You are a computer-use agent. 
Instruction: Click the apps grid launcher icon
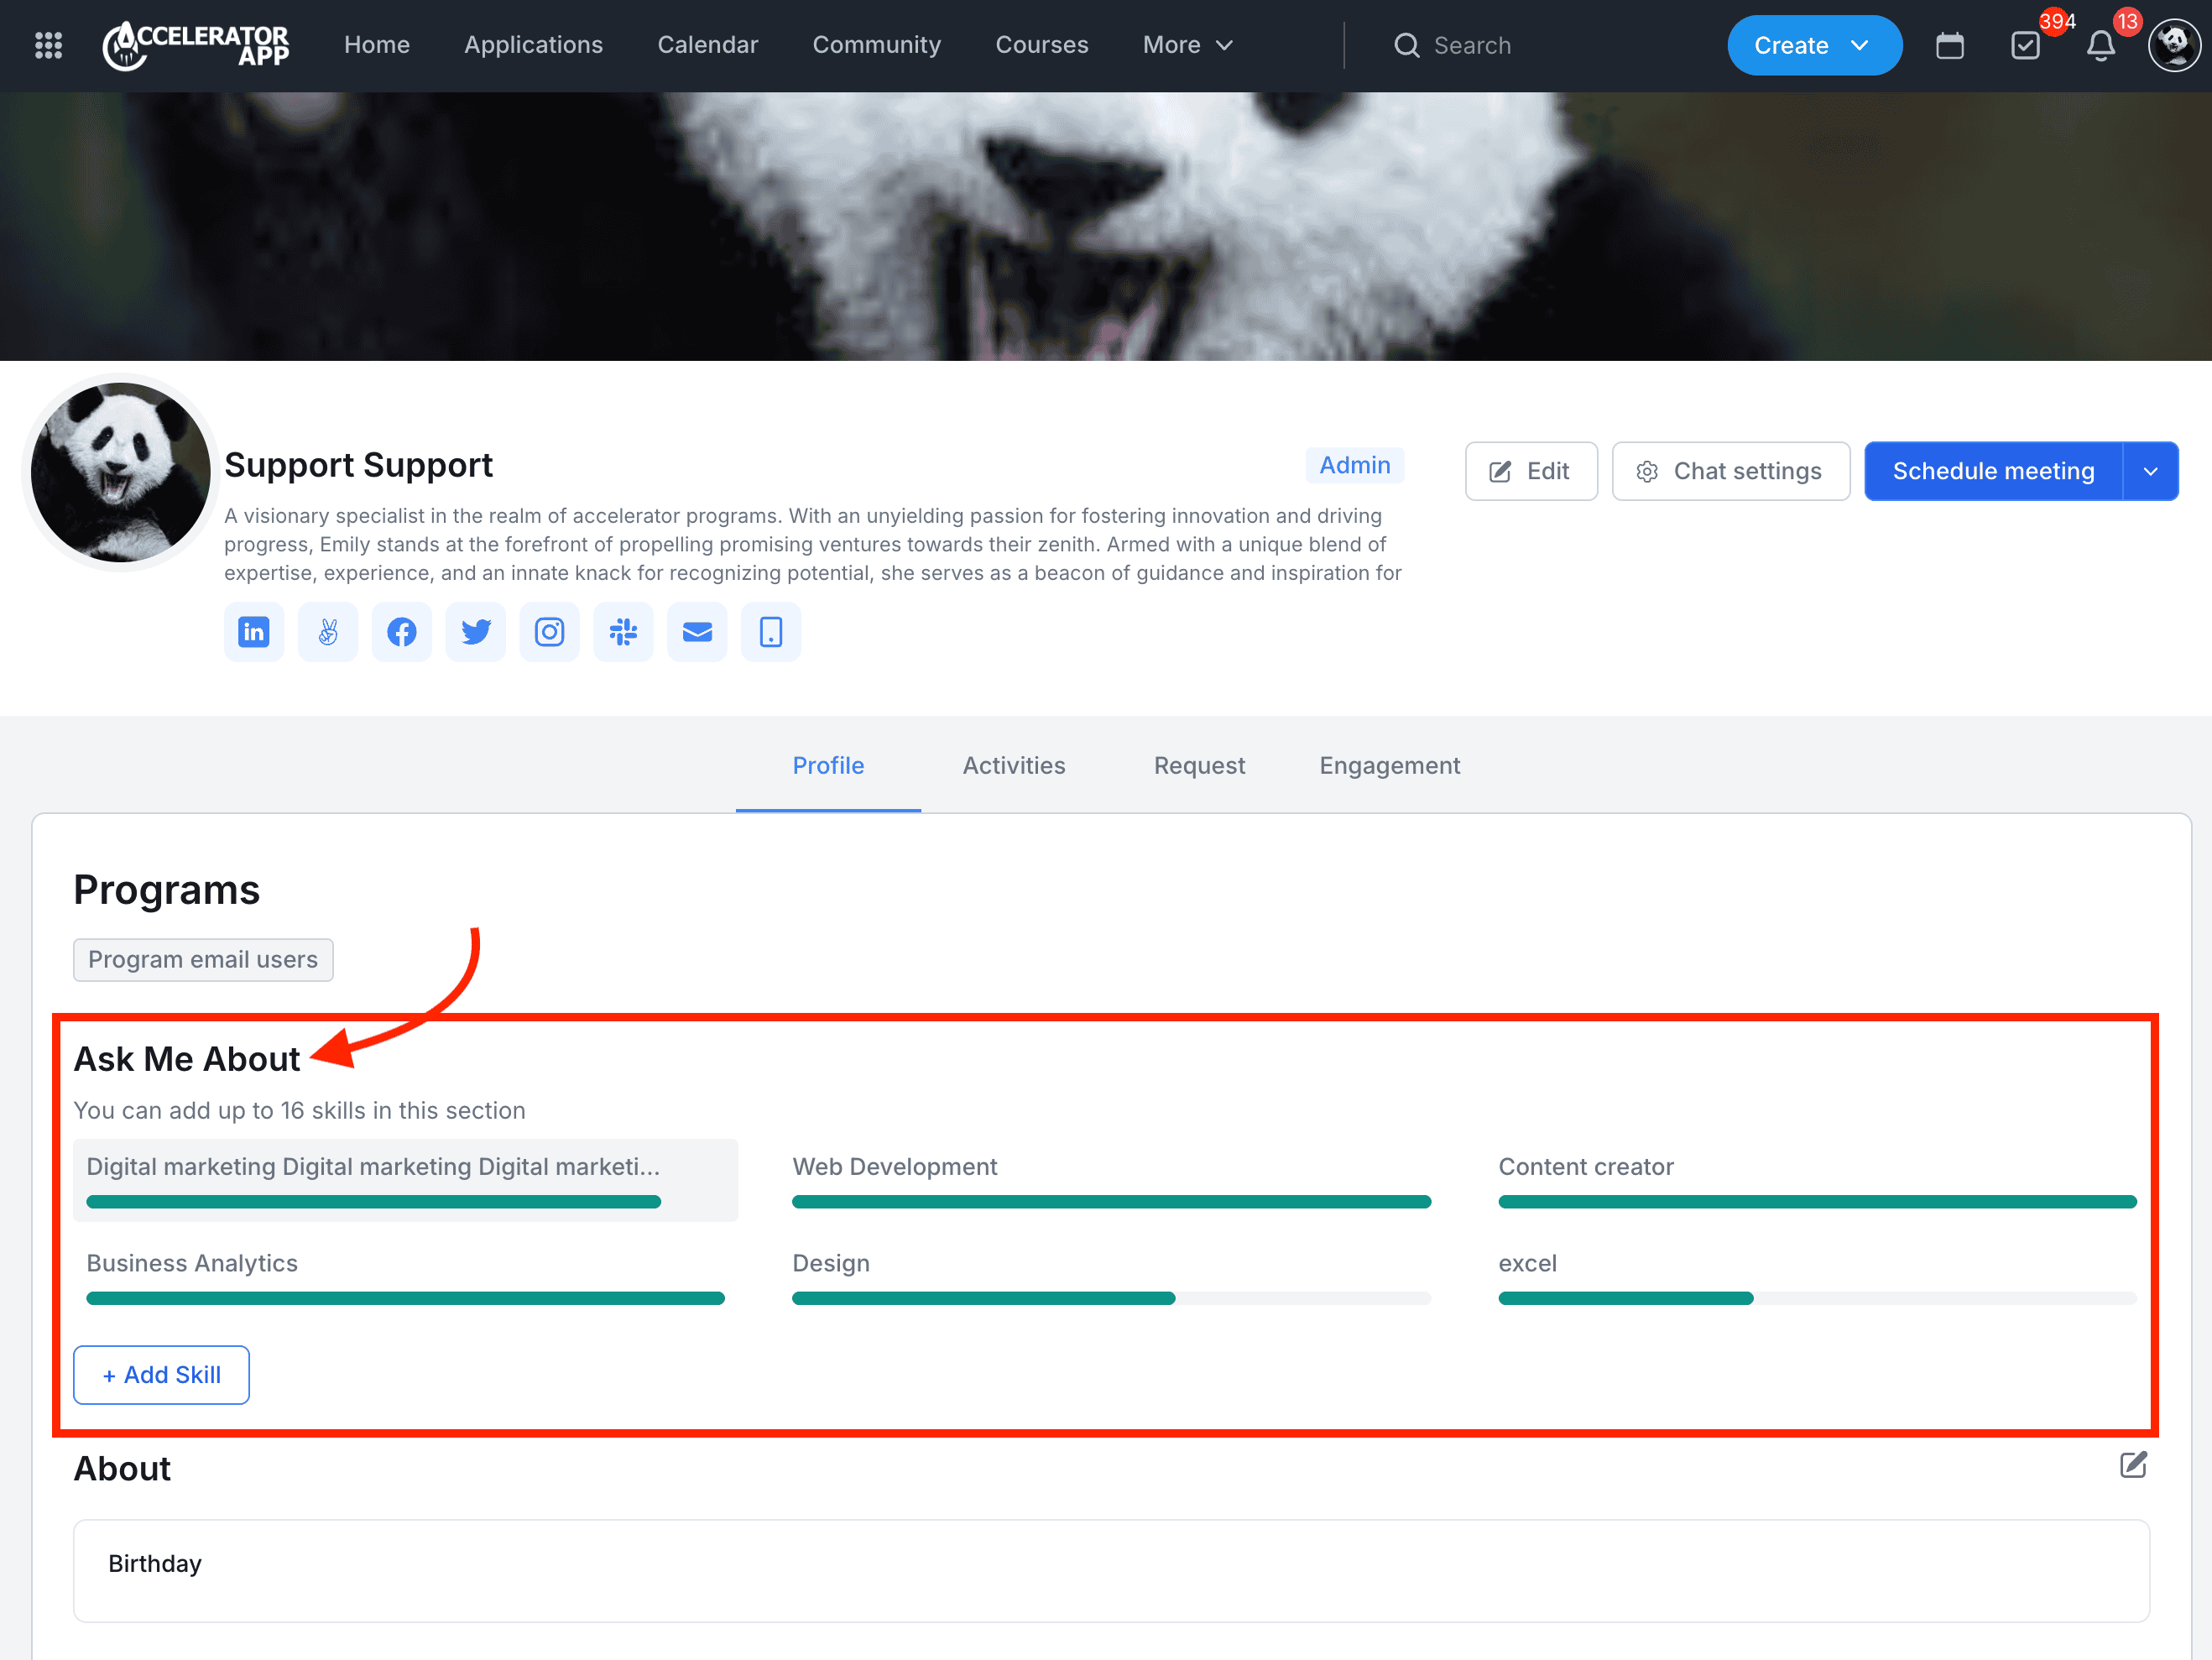48,46
